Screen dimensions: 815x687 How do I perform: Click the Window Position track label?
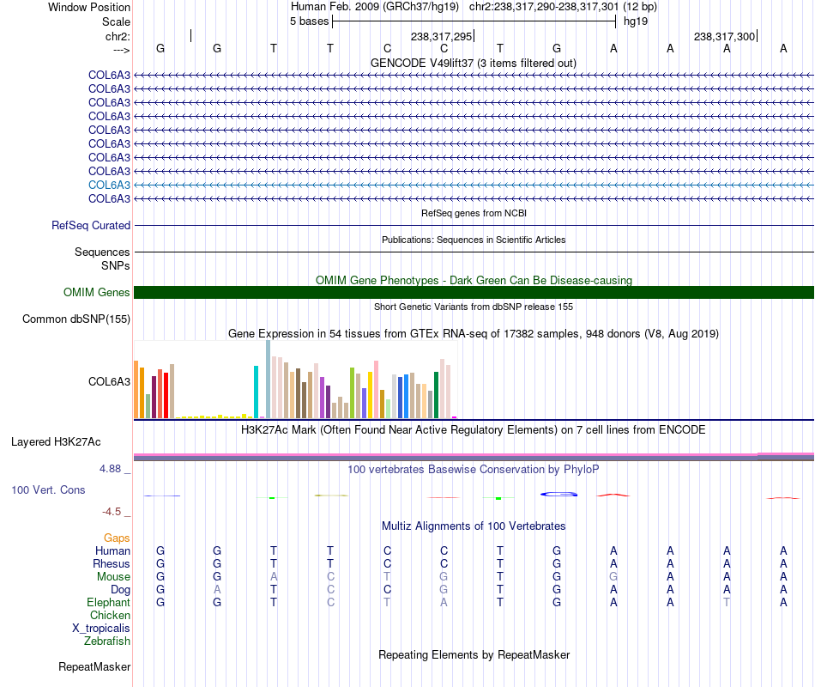coord(89,7)
